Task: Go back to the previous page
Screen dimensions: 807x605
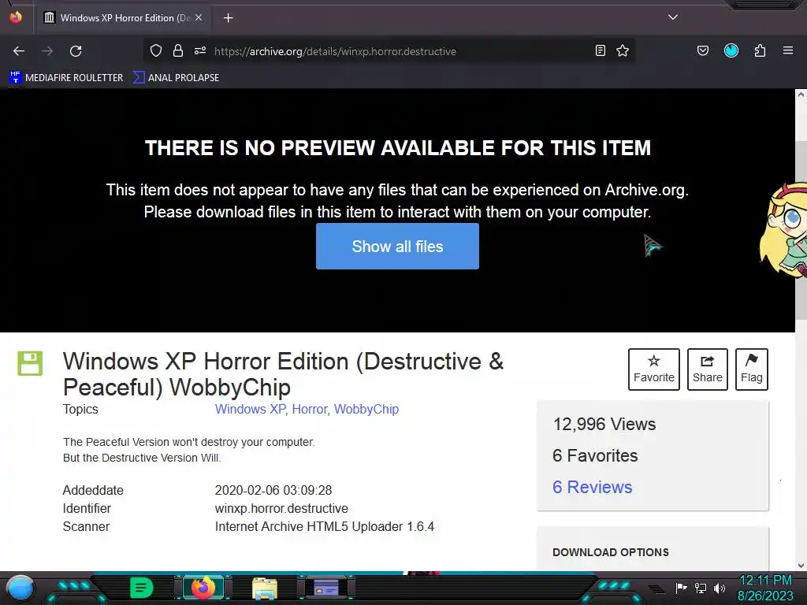Action: pyautogui.click(x=19, y=51)
